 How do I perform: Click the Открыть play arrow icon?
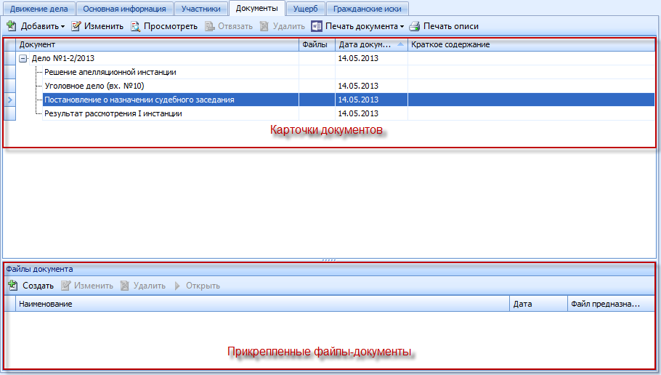[177, 286]
